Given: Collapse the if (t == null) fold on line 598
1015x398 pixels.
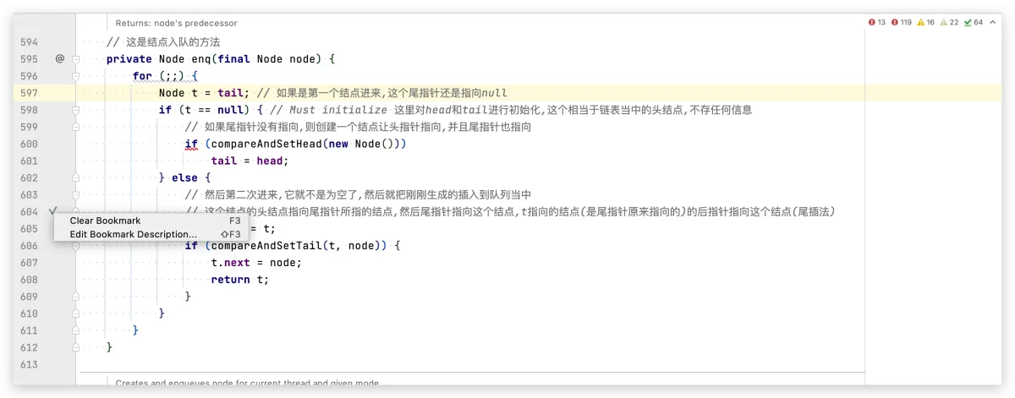Looking at the screenshot, I should 75,110.
